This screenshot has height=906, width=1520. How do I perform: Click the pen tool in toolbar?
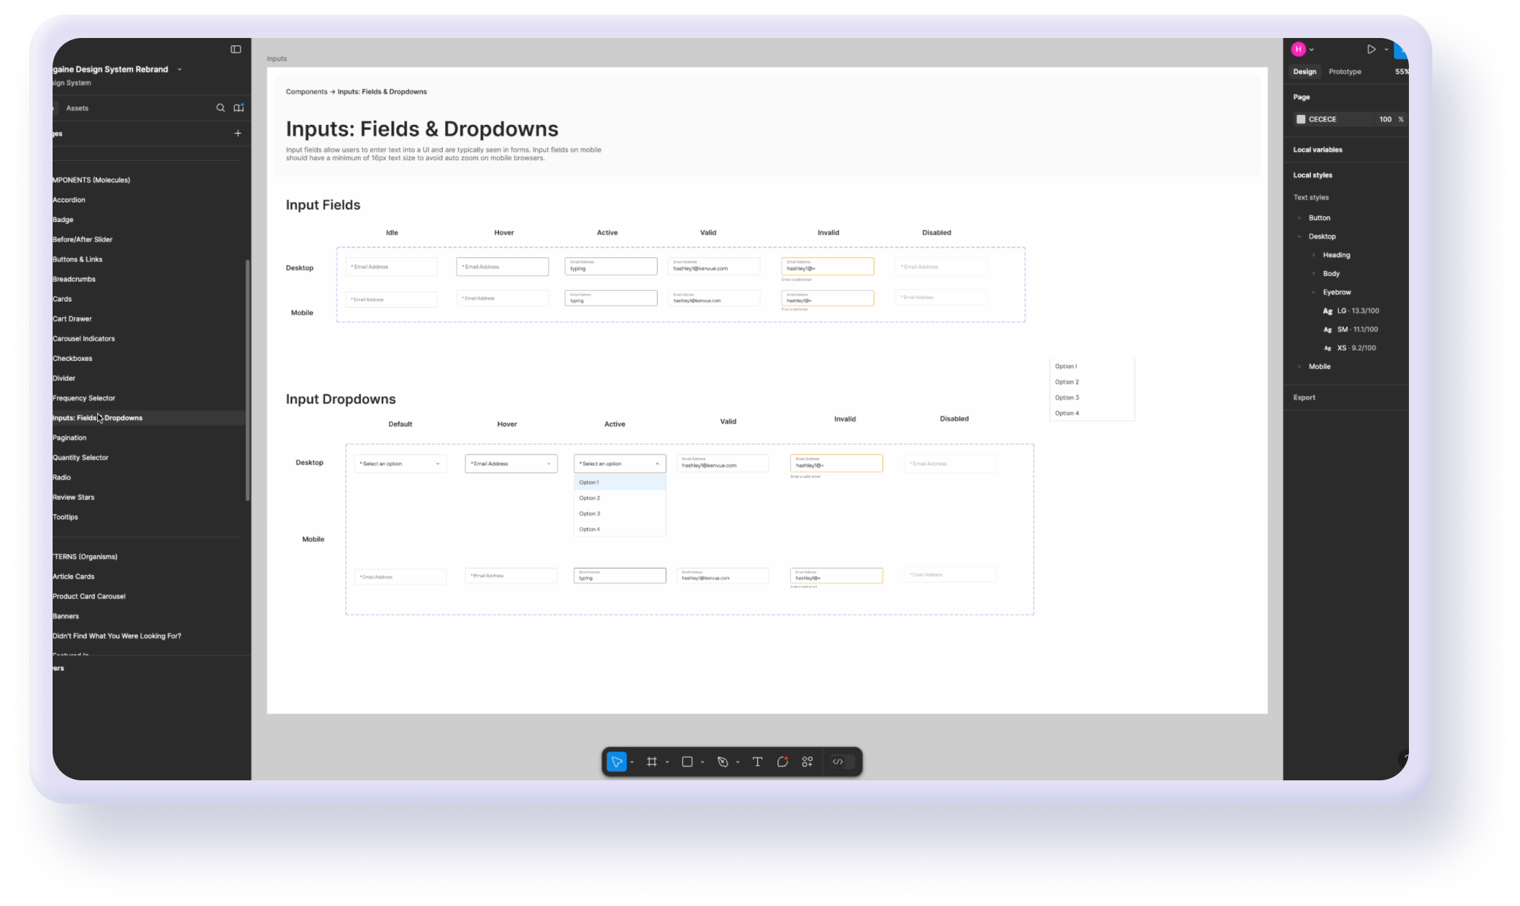[722, 761]
